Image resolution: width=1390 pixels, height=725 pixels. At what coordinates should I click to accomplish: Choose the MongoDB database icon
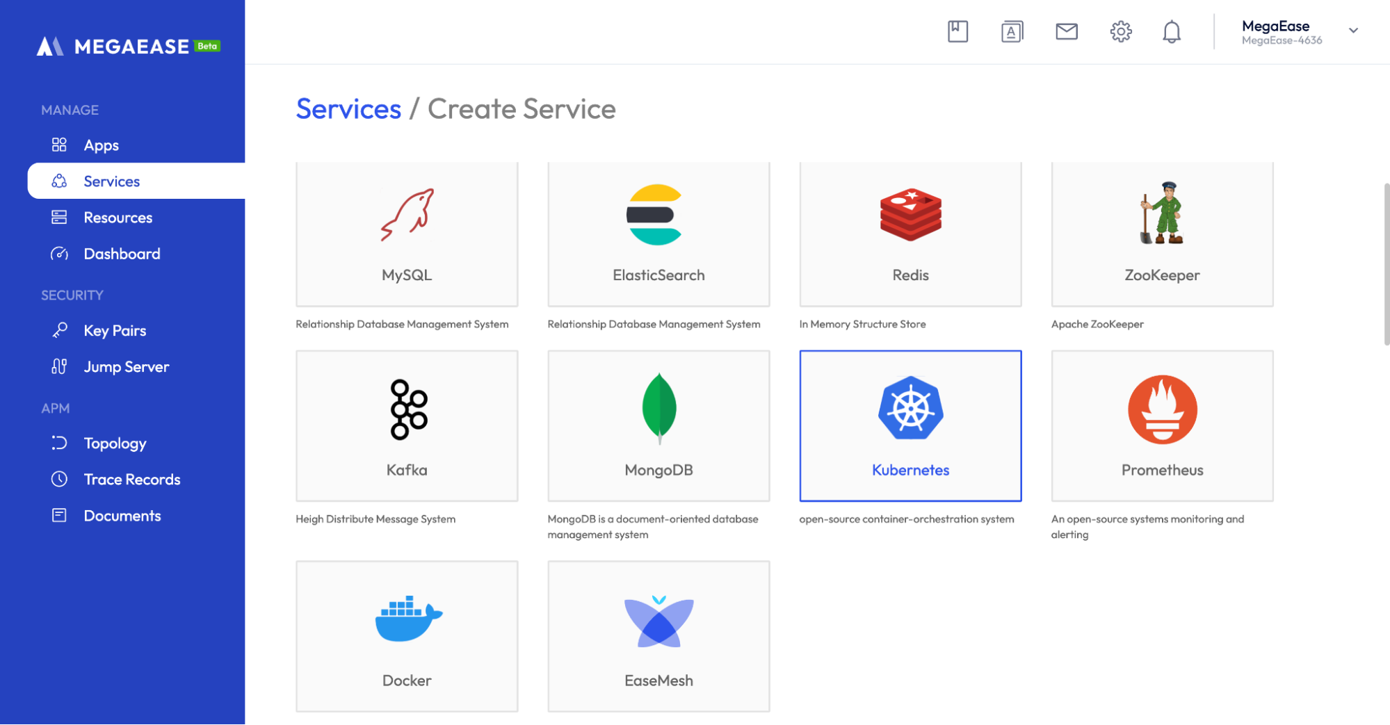click(x=658, y=409)
